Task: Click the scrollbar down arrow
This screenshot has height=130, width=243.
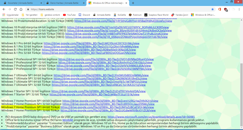Action: pos(241,128)
